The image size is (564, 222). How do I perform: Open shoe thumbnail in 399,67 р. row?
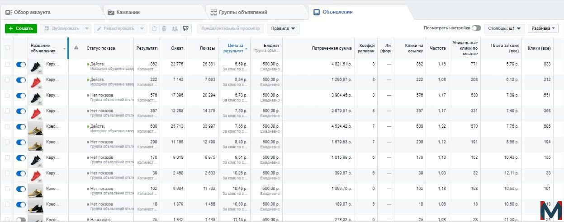36,176
